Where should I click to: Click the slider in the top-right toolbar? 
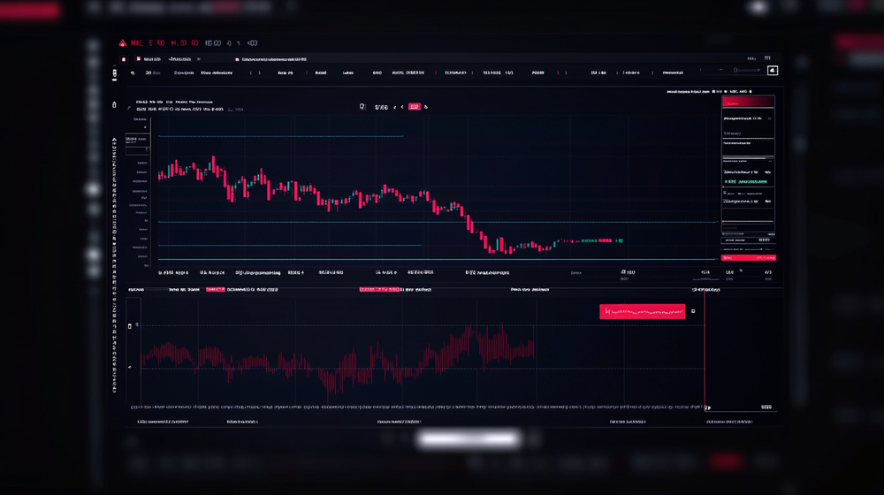pyautogui.click(x=747, y=71)
